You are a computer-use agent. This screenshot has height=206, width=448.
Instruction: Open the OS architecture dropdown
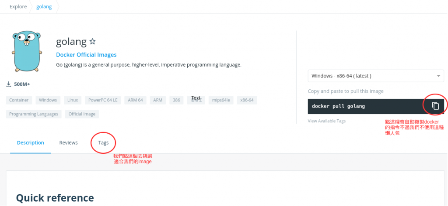(376, 76)
